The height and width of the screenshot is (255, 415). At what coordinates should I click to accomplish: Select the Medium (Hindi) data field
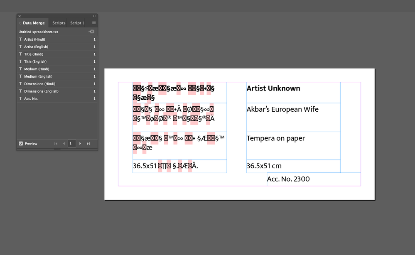57,69
